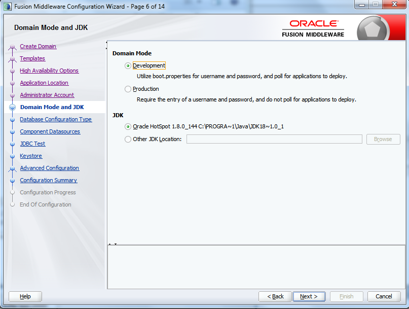This screenshot has width=409, height=309.
Task: Go to Database Configuration Type step
Action: [x=56, y=119]
